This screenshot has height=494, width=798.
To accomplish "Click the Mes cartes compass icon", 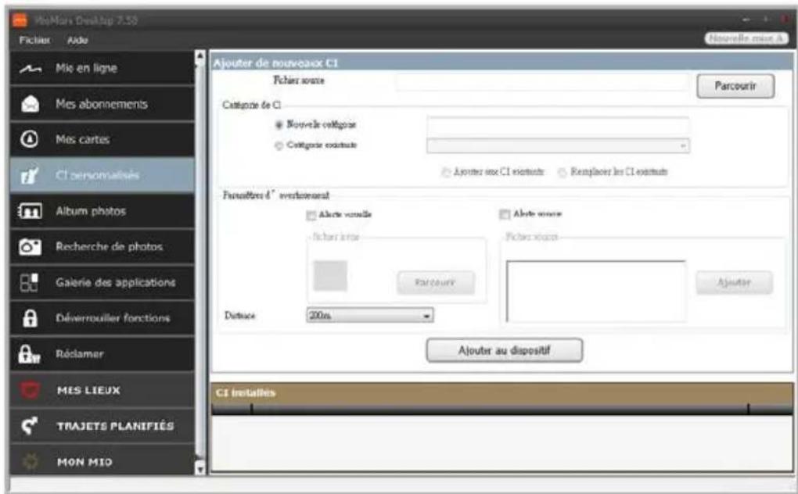I will [x=30, y=139].
